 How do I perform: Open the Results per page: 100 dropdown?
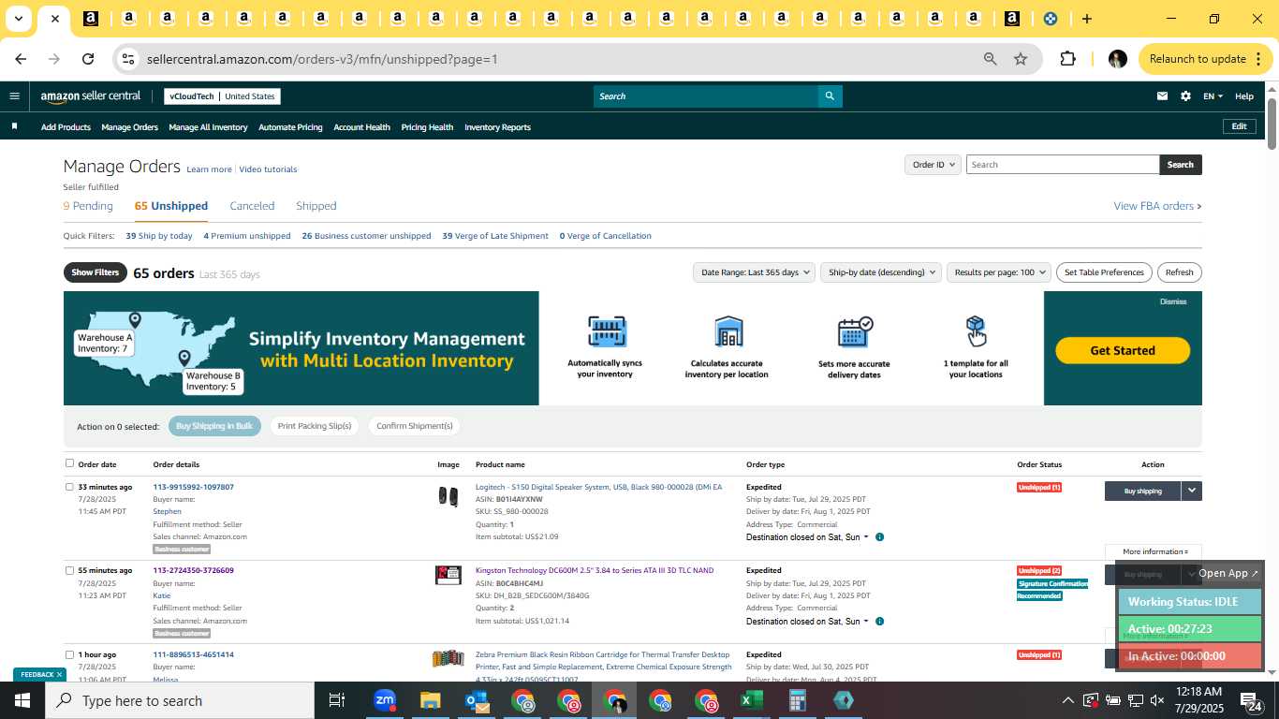[x=998, y=272]
